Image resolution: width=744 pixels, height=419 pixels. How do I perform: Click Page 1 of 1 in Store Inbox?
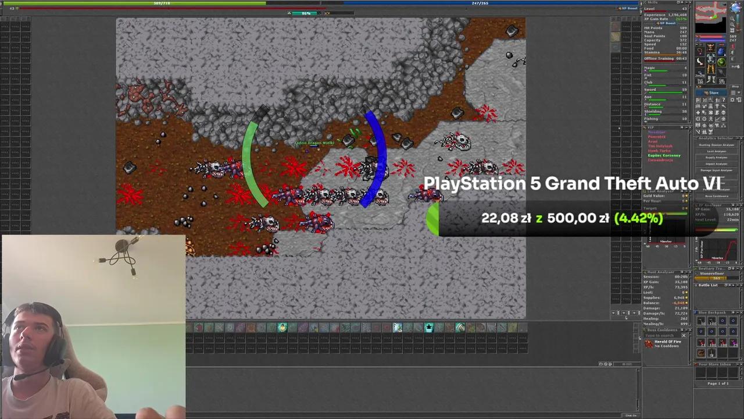click(718, 384)
